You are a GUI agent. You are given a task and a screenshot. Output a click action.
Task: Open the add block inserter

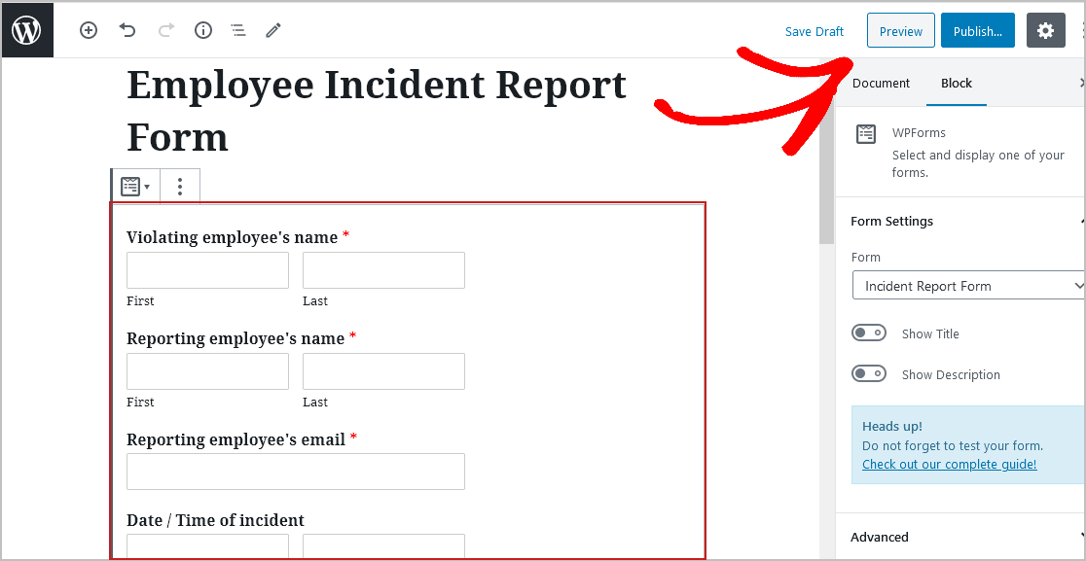pyautogui.click(x=89, y=30)
